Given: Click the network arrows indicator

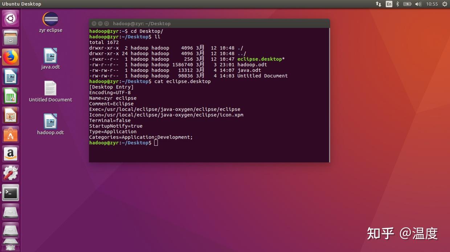Looking at the screenshot, I should click(378, 4).
